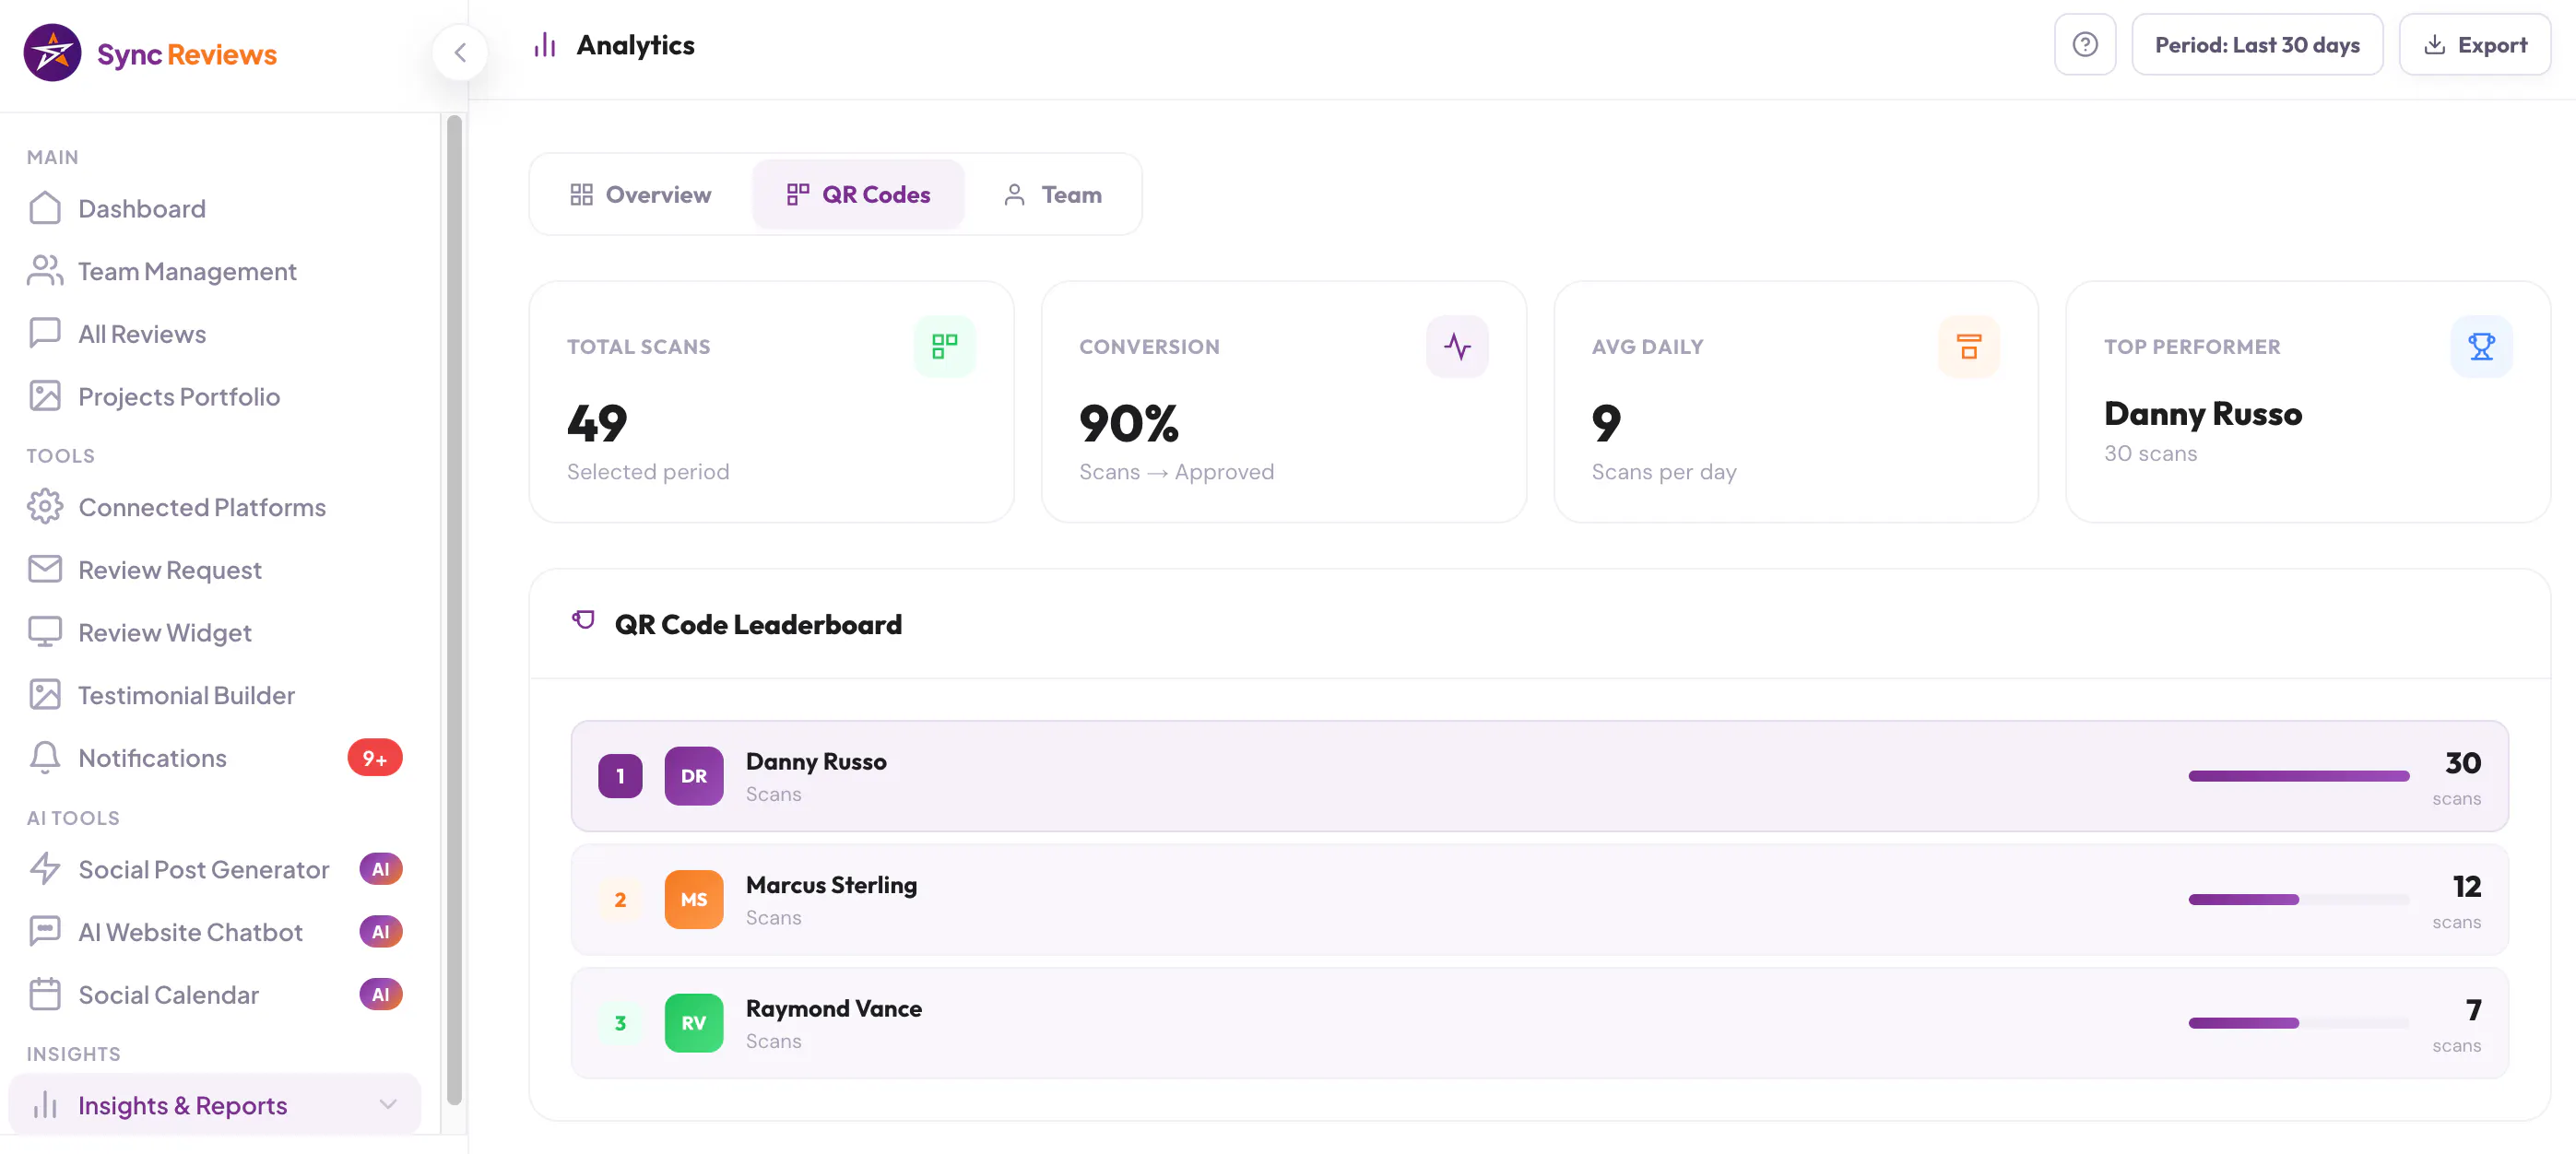2576x1154 pixels.
Task: Click the DR avatar for Danny Russo
Action: (694, 776)
